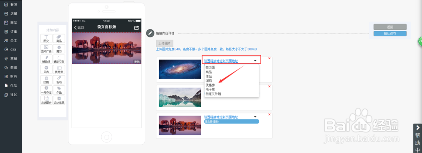The height and width of the screenshot is (153, 422).
Task: Choose 团购 in the link type list
Action: point(208,81)
